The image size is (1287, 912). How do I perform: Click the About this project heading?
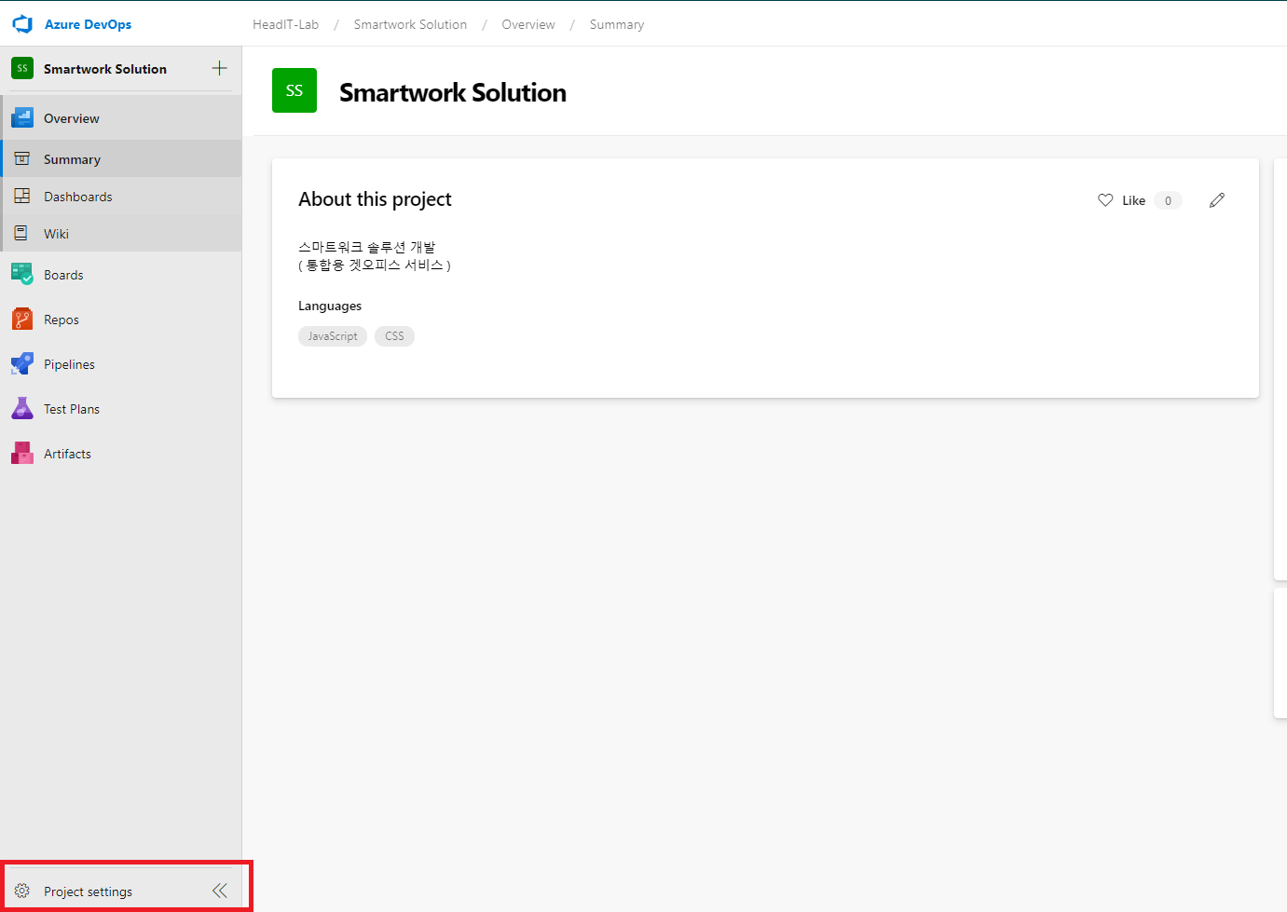coord(375,199)
